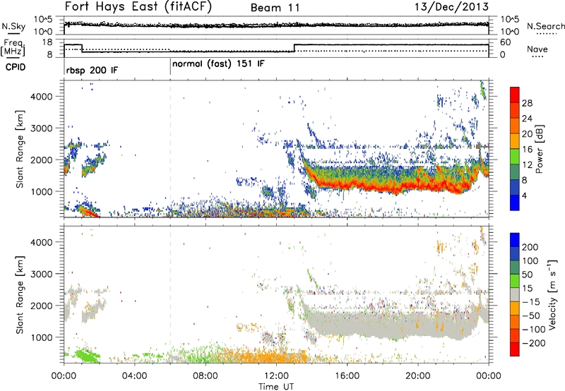The height and width of the screenshot is (391, 565).
Task: Click the dashed CPID-change line in Power panel
Action: [x=170, y=149]
